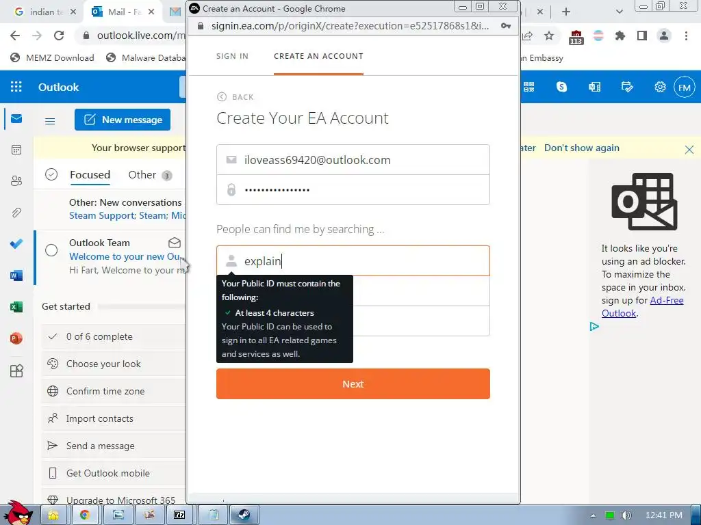The width and height of the screenshot is (701, 525).
Task: Open saved password key icon in EA popup
Action: point(506,26)
